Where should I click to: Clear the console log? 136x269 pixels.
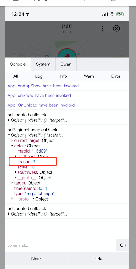tap(36, 259)
